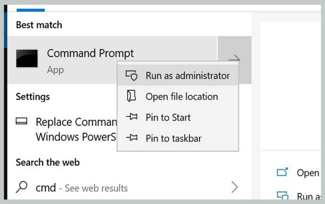Click the cmd search suggestion under Search the web

click(45, 188)
